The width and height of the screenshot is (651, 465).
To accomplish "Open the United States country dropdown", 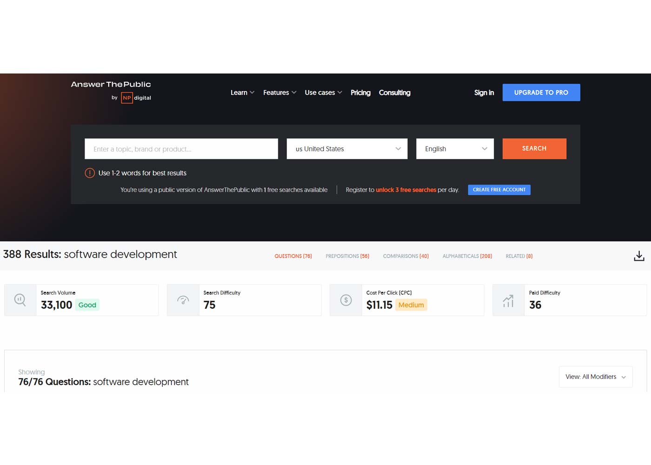I will (347, 149).
